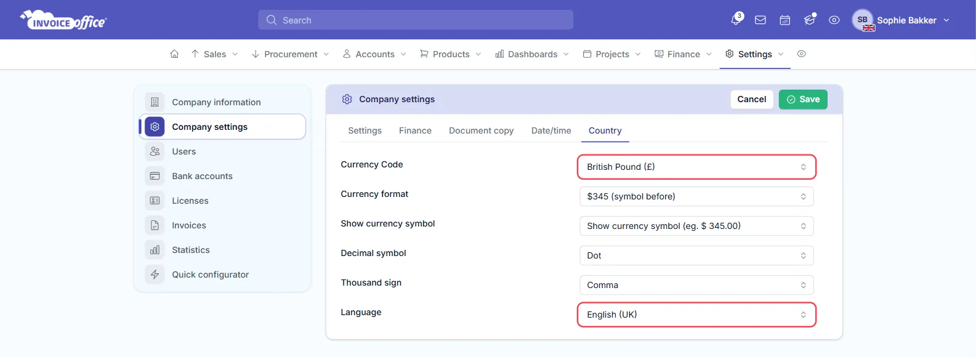Click the InvoiceOffice logo

pyautogui.click(x=63, y=20)
